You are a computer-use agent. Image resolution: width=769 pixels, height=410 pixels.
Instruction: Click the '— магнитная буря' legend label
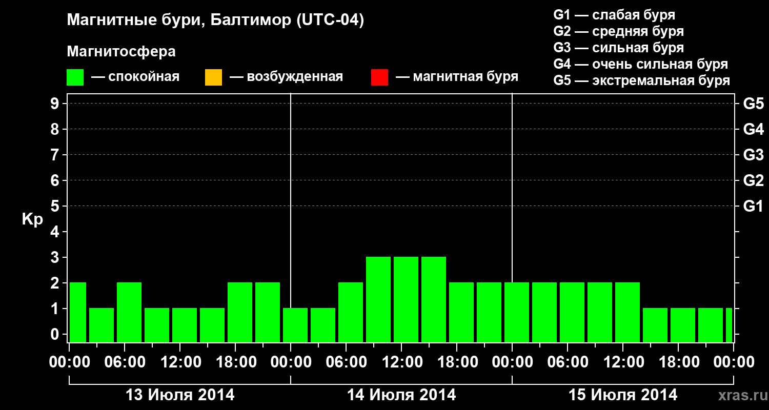457,77
